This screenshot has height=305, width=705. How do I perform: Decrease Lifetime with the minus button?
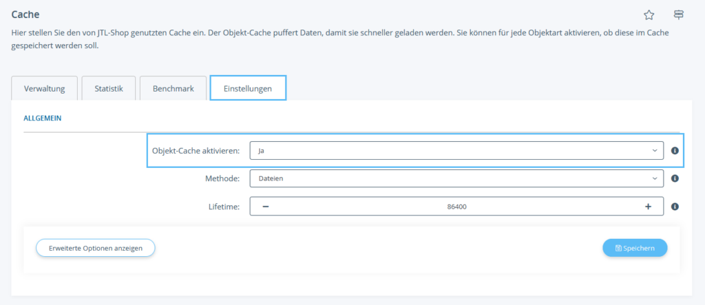(x=265, y=207)
